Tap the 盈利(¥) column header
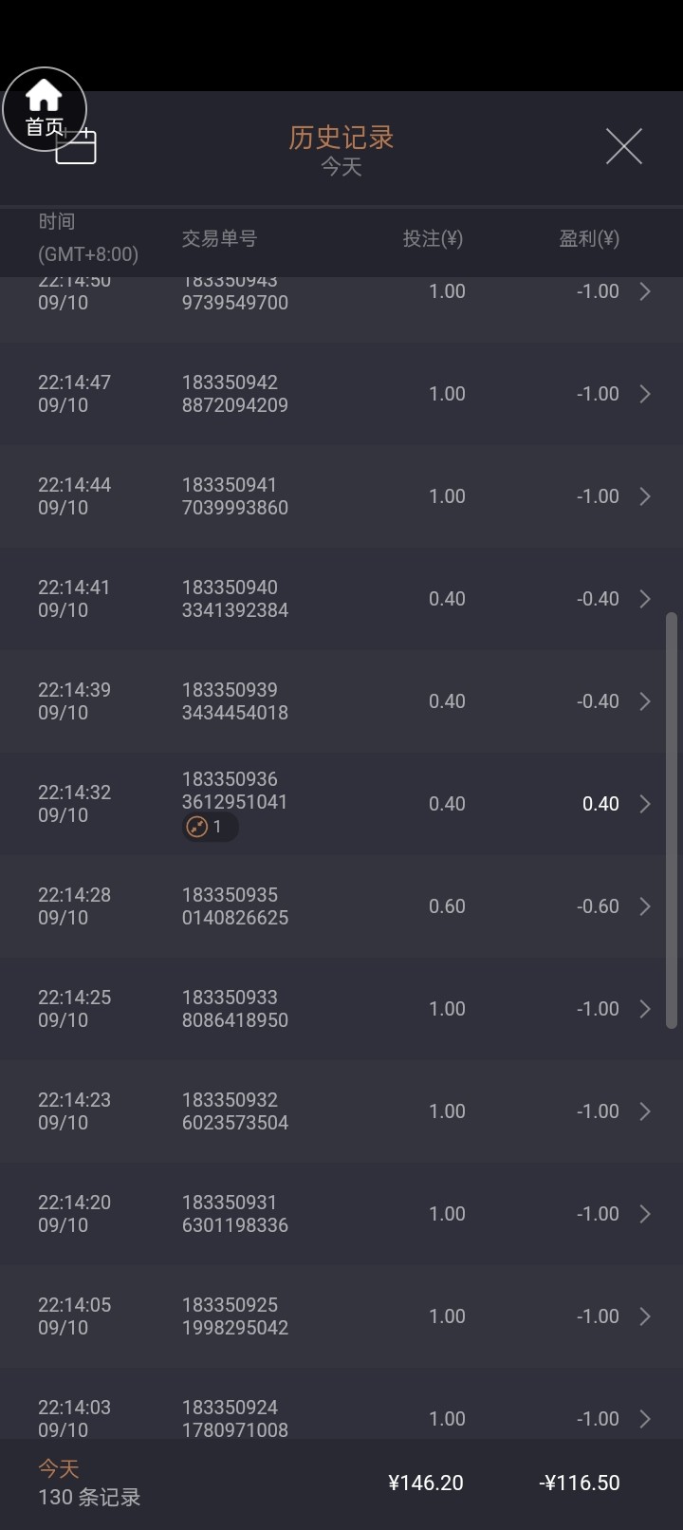The height and width of the screenshot is (1530, 683). [x=588, y=238]
